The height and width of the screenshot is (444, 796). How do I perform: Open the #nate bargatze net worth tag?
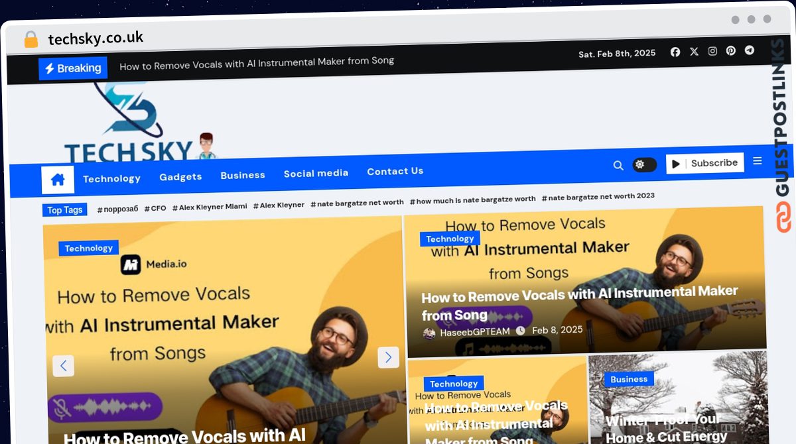[x=357, y=203]
